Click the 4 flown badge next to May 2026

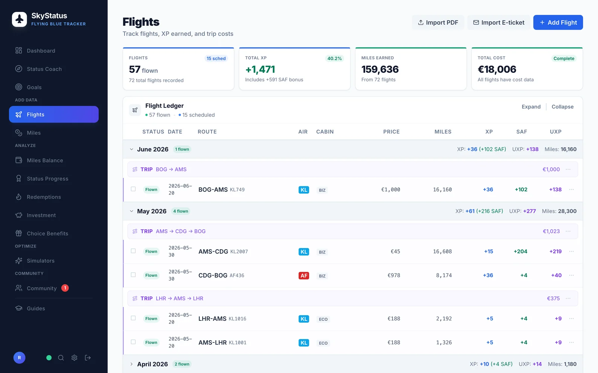pos(181,211)
